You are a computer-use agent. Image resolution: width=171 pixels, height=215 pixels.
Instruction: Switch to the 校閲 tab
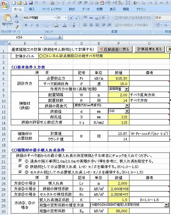tap(100, 9)
